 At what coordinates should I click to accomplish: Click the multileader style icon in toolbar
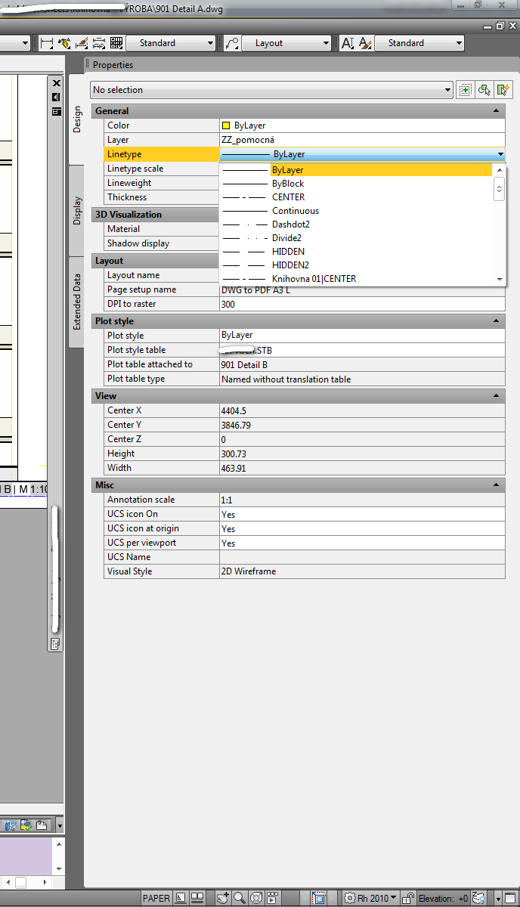pyautogui.click(x=232, y=43)
